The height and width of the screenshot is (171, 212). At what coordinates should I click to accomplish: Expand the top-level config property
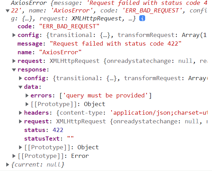pos(14,35)
